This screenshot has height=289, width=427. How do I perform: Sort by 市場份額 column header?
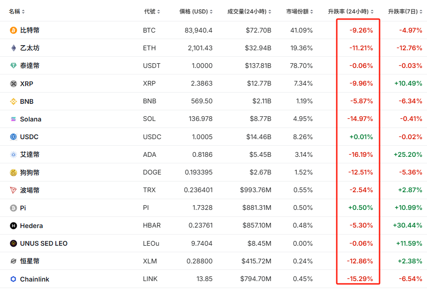300,11
